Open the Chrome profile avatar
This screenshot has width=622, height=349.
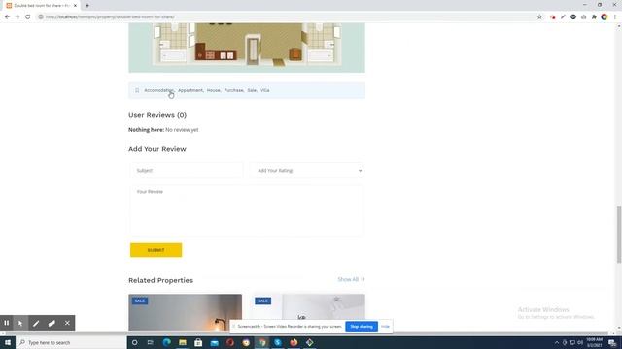[x=605, y=17]
